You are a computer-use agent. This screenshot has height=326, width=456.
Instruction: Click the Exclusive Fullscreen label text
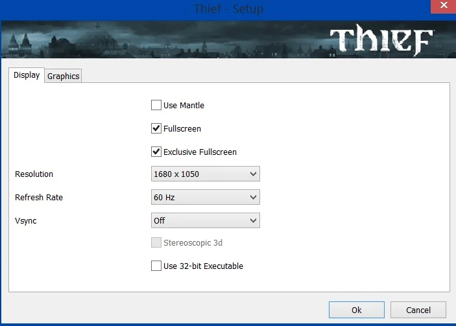click(200, 152)
